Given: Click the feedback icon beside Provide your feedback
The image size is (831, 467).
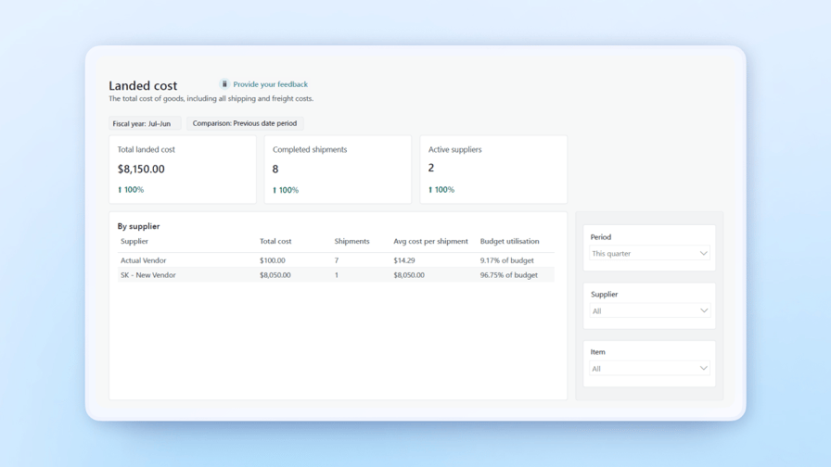Looking at the screenshot, I should 224,84.
